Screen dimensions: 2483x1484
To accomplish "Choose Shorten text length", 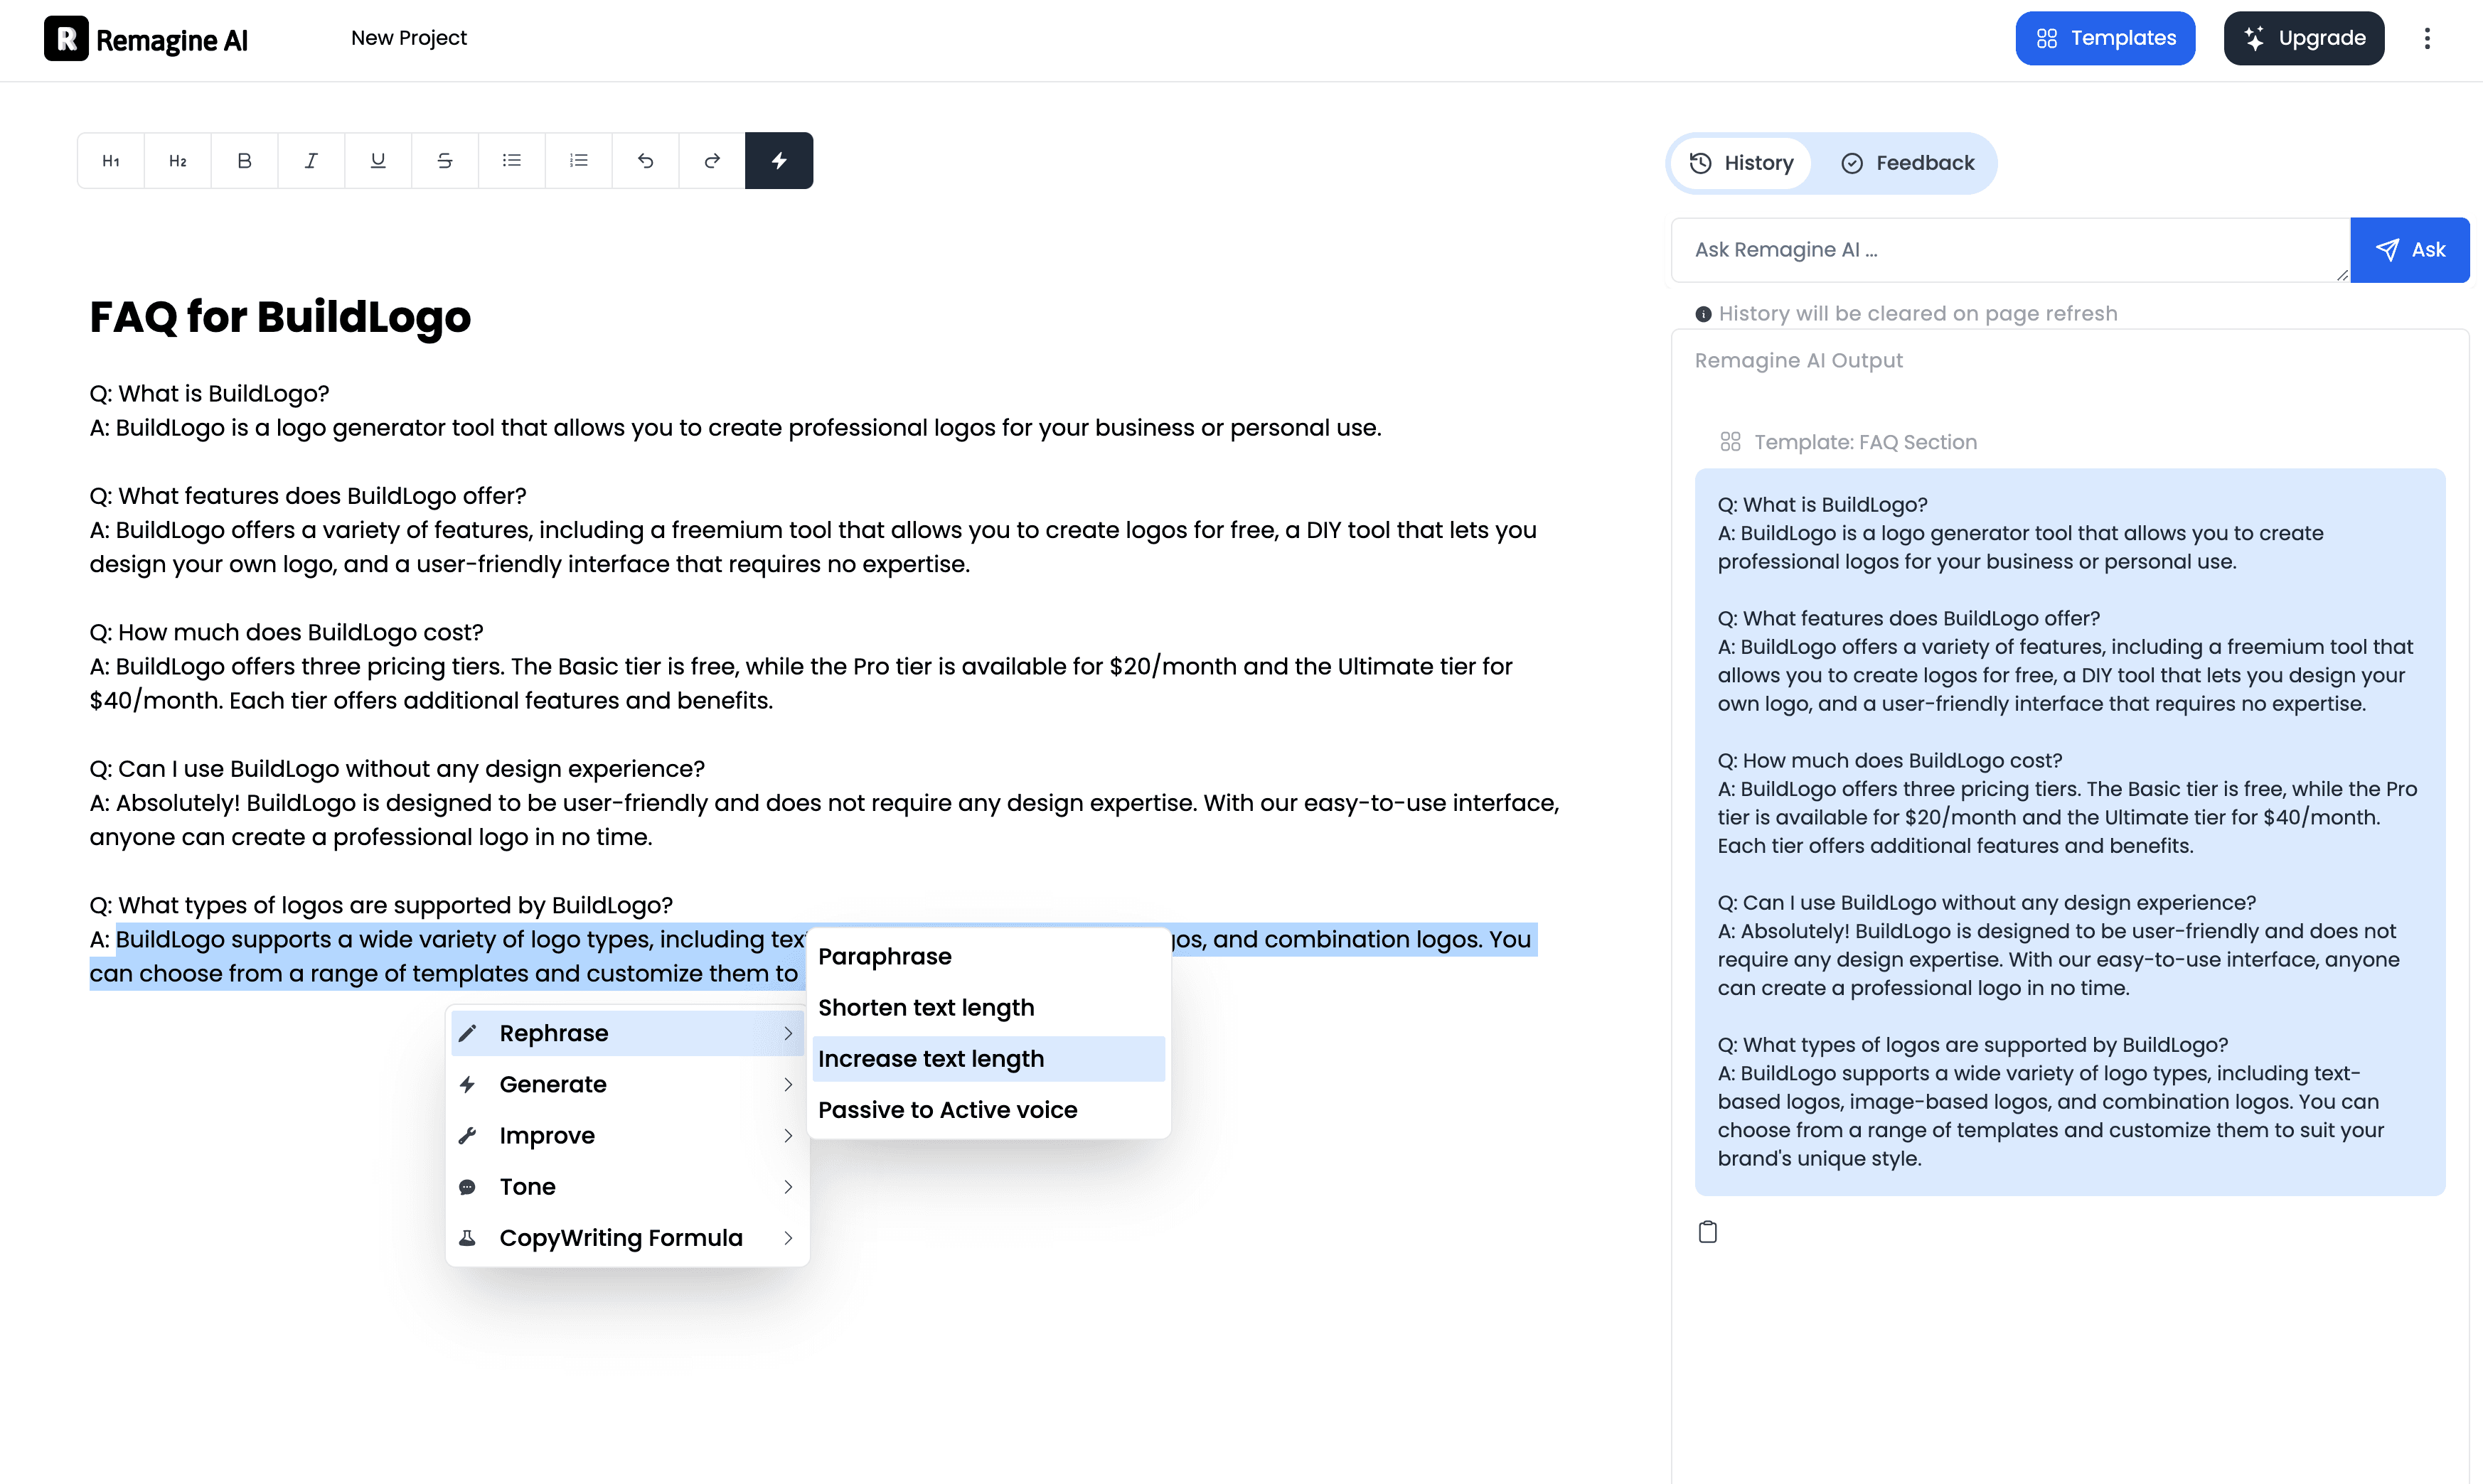I will pos(988,1008).
